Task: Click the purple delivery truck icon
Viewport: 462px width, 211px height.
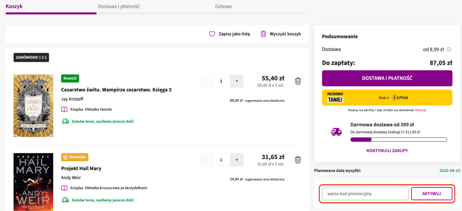Action: click(x=336, y=132)
